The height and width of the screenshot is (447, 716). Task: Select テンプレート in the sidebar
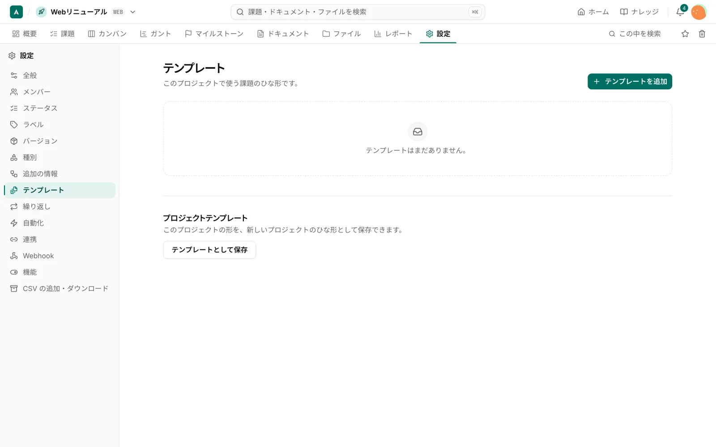tap(60, 190)
